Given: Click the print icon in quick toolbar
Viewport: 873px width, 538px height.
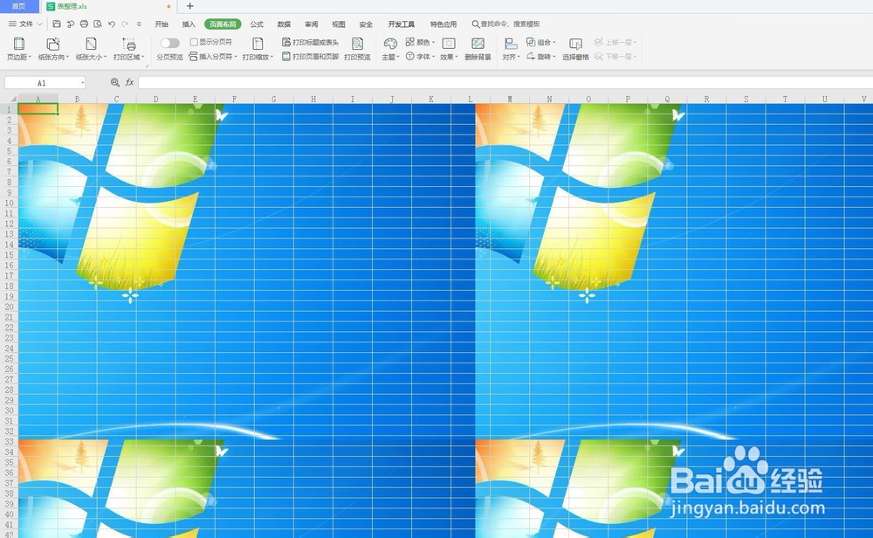Looking at the screenshot, I should (x=84, y=24).
